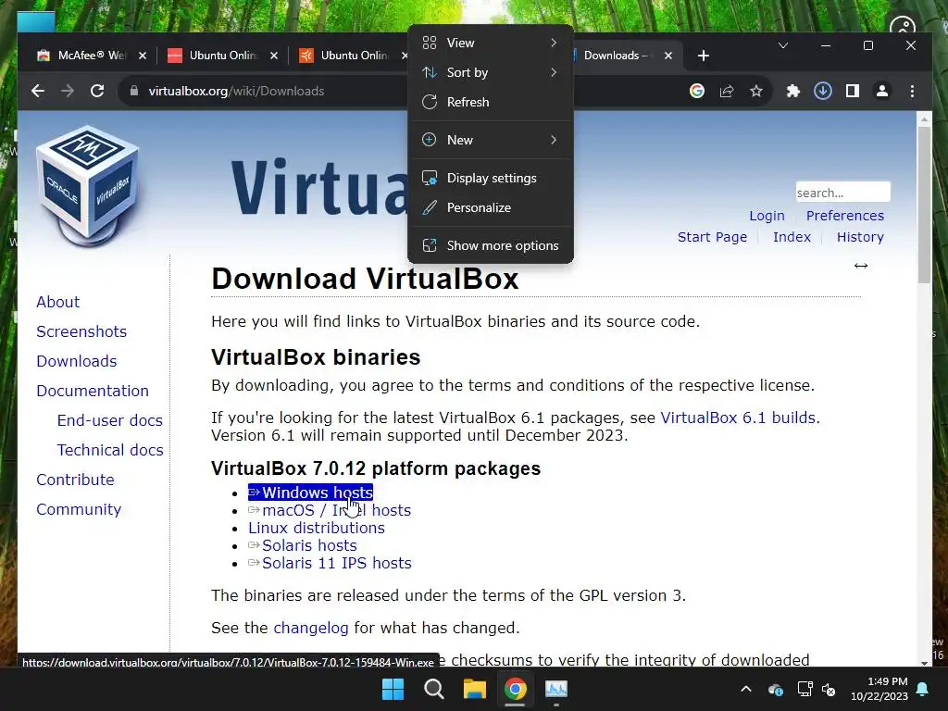
Task: Select Show more options
Action: click(x=491, y=245)
